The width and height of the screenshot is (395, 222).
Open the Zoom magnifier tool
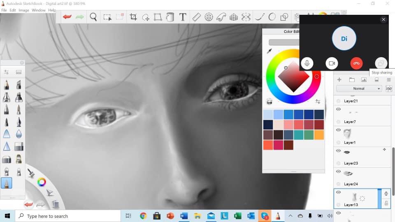click(93, 17)
